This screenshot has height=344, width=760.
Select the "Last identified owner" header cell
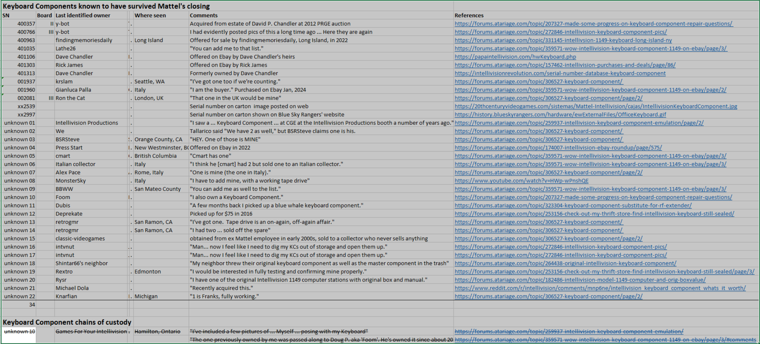83,16
